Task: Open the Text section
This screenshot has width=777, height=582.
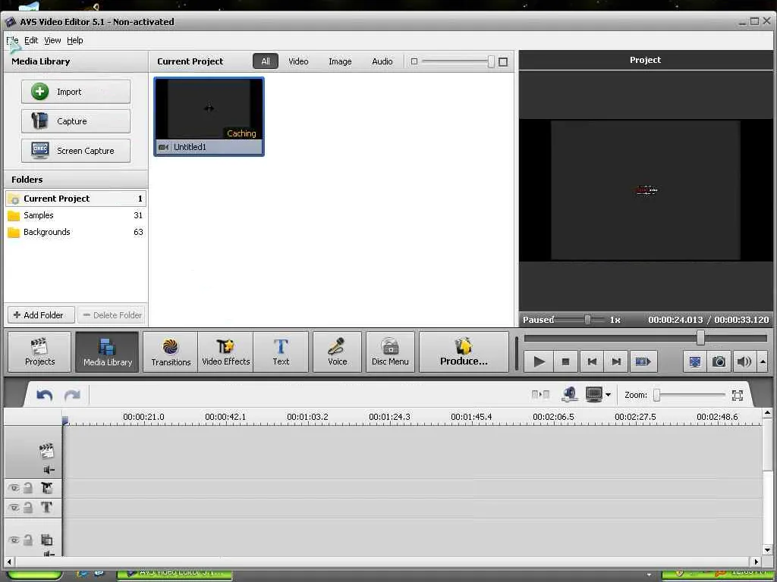Action: point(281,352)
